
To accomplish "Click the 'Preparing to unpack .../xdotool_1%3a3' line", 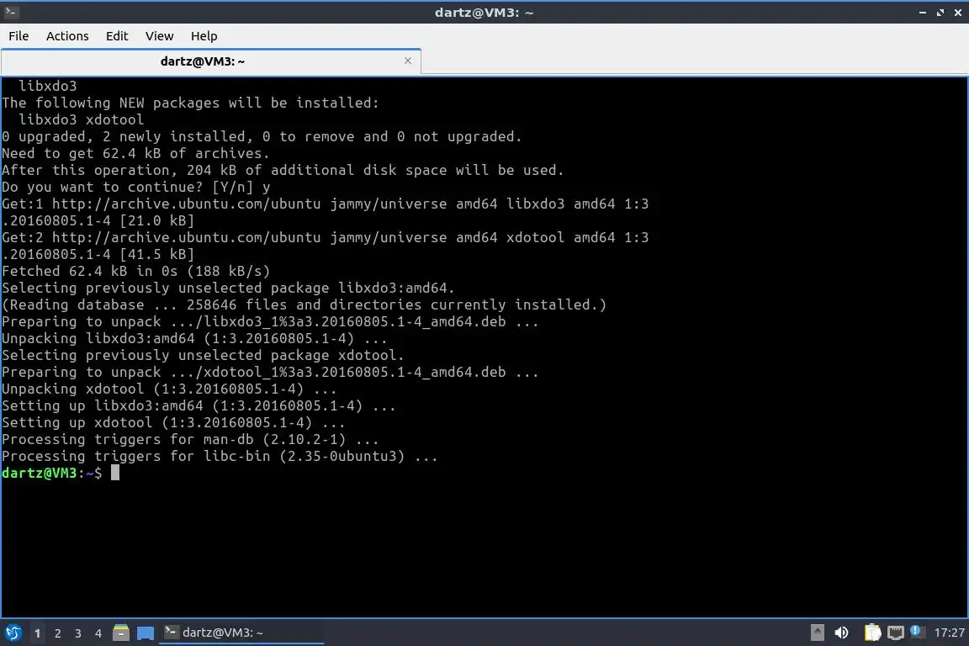I will click(x=270, y=372).
